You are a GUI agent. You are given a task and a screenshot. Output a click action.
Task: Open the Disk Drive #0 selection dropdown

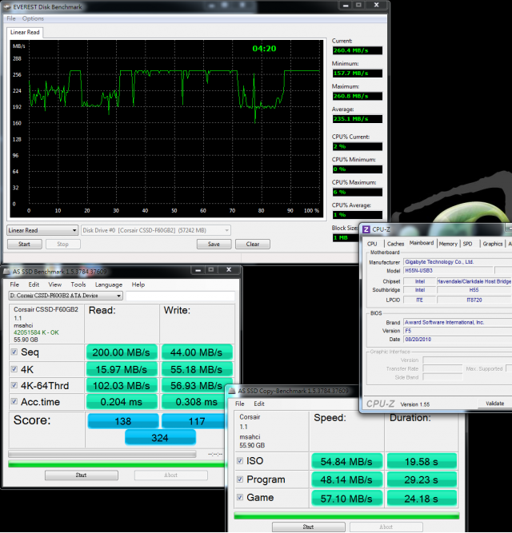(x=156, y=230)
